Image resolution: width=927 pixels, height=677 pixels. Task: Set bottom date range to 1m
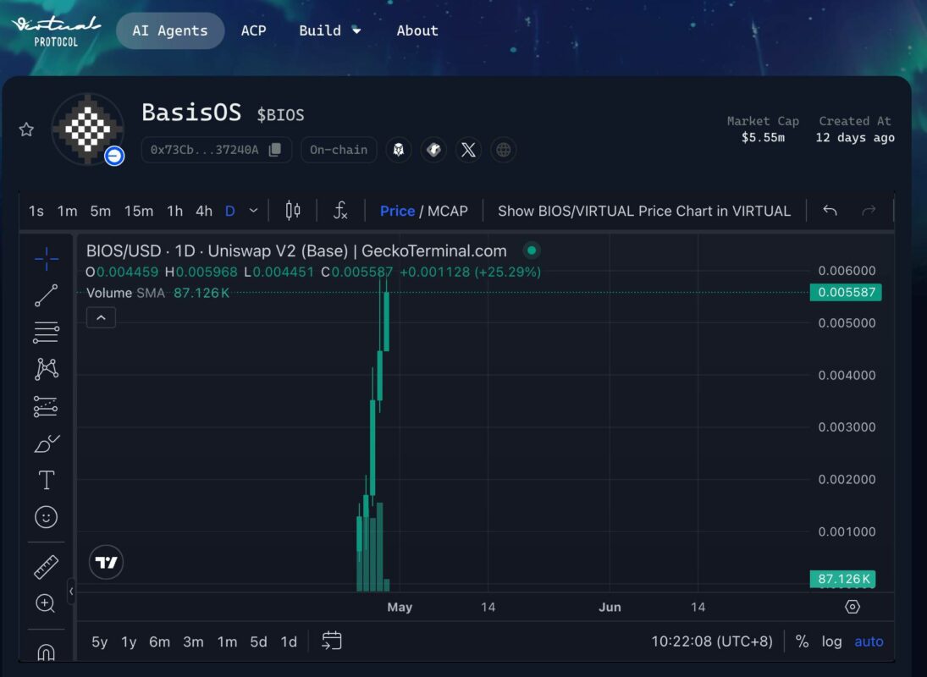pos(227,641)
